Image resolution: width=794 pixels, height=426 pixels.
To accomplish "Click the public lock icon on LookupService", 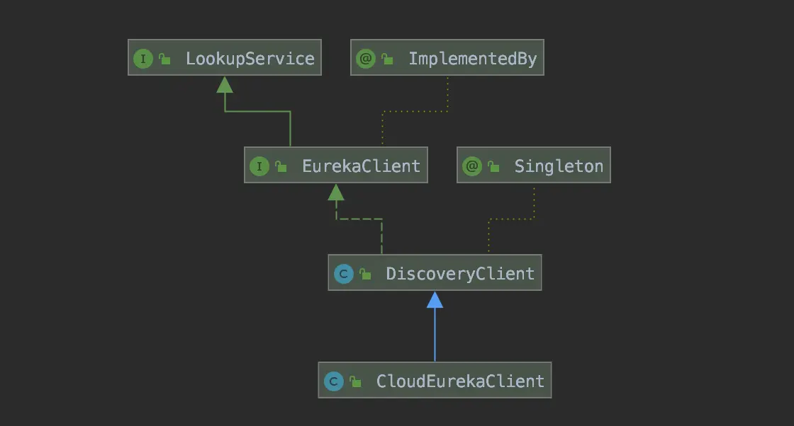I will (x=164, y=59).
